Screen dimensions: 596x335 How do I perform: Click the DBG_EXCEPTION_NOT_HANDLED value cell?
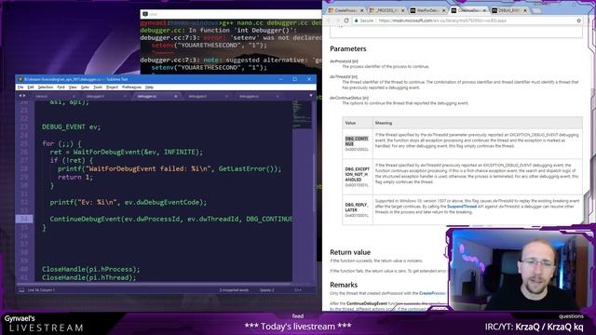[358, 177]
